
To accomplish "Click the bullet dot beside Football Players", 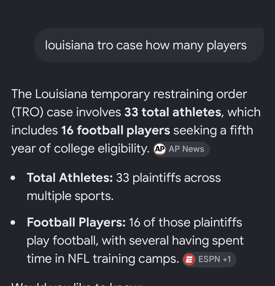I will [x=13, y=222].
